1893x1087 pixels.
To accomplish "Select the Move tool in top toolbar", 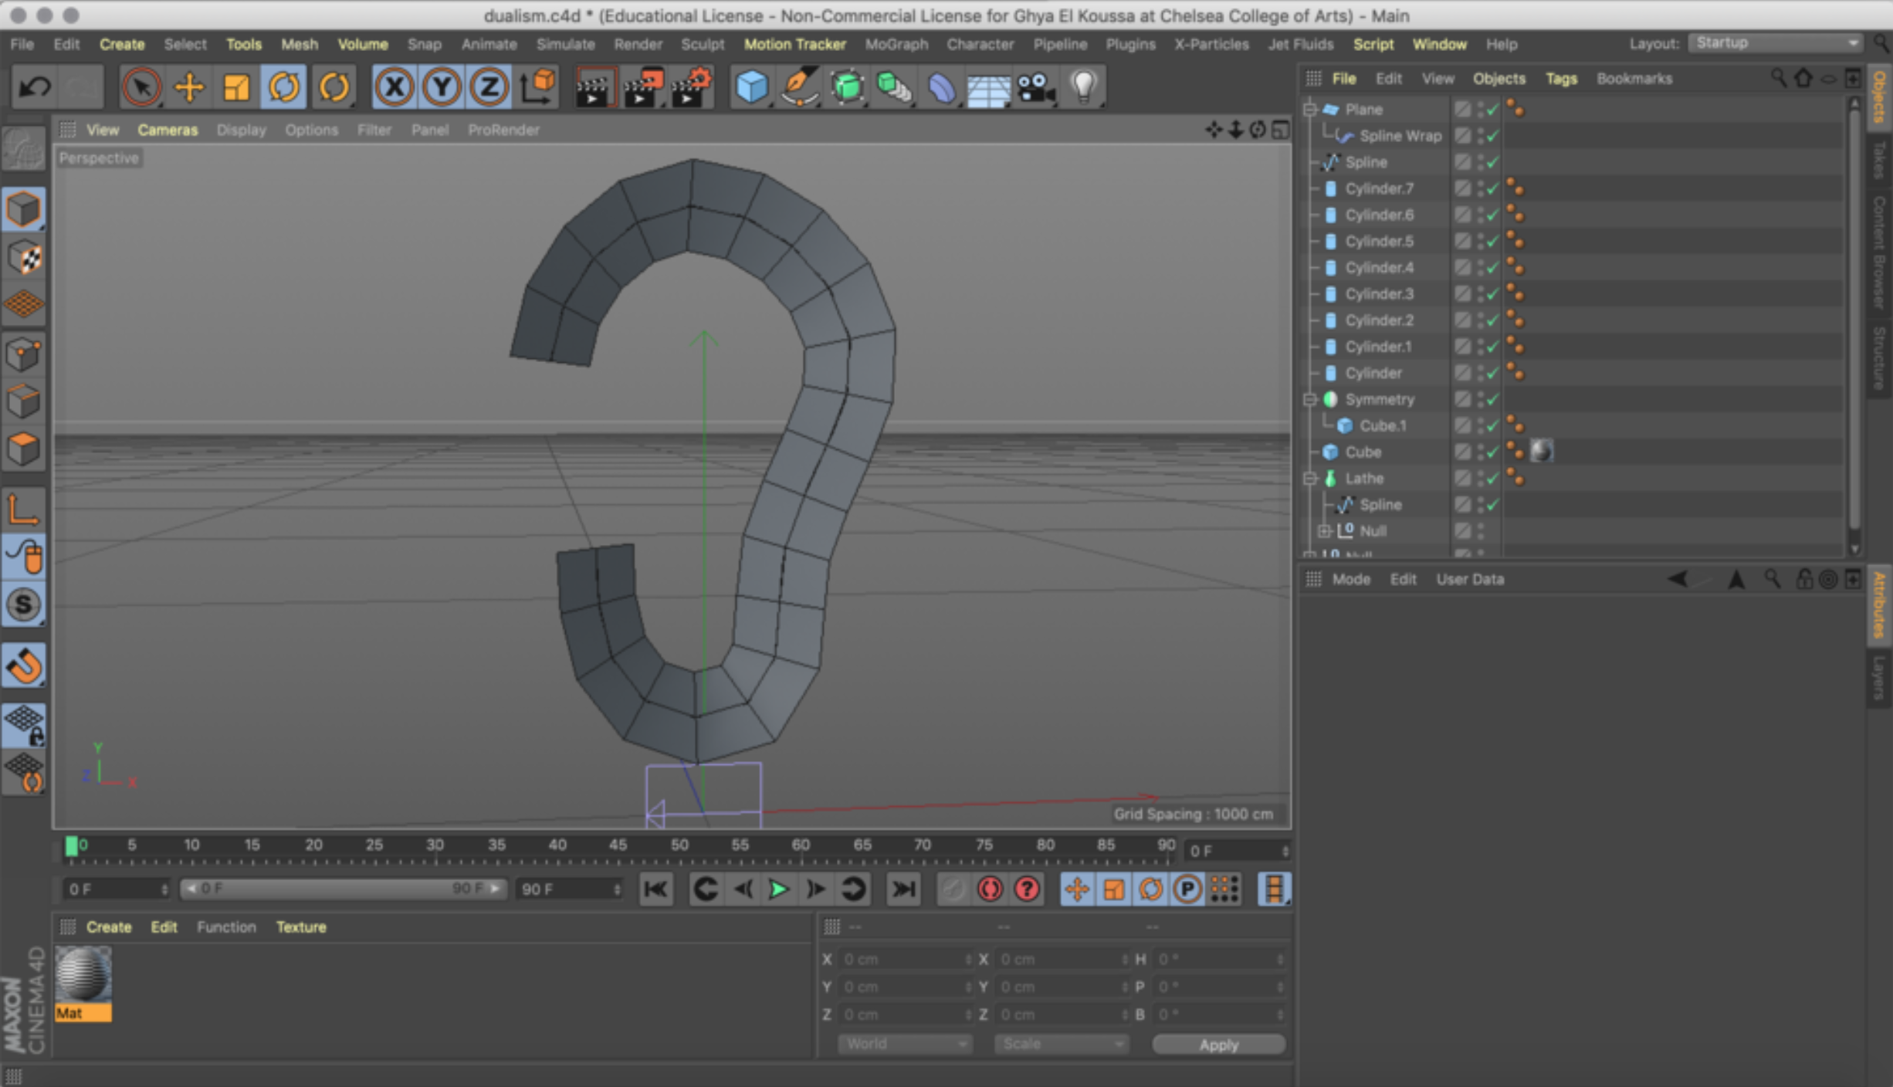I will pyautogui.click(x=189, y=86).
